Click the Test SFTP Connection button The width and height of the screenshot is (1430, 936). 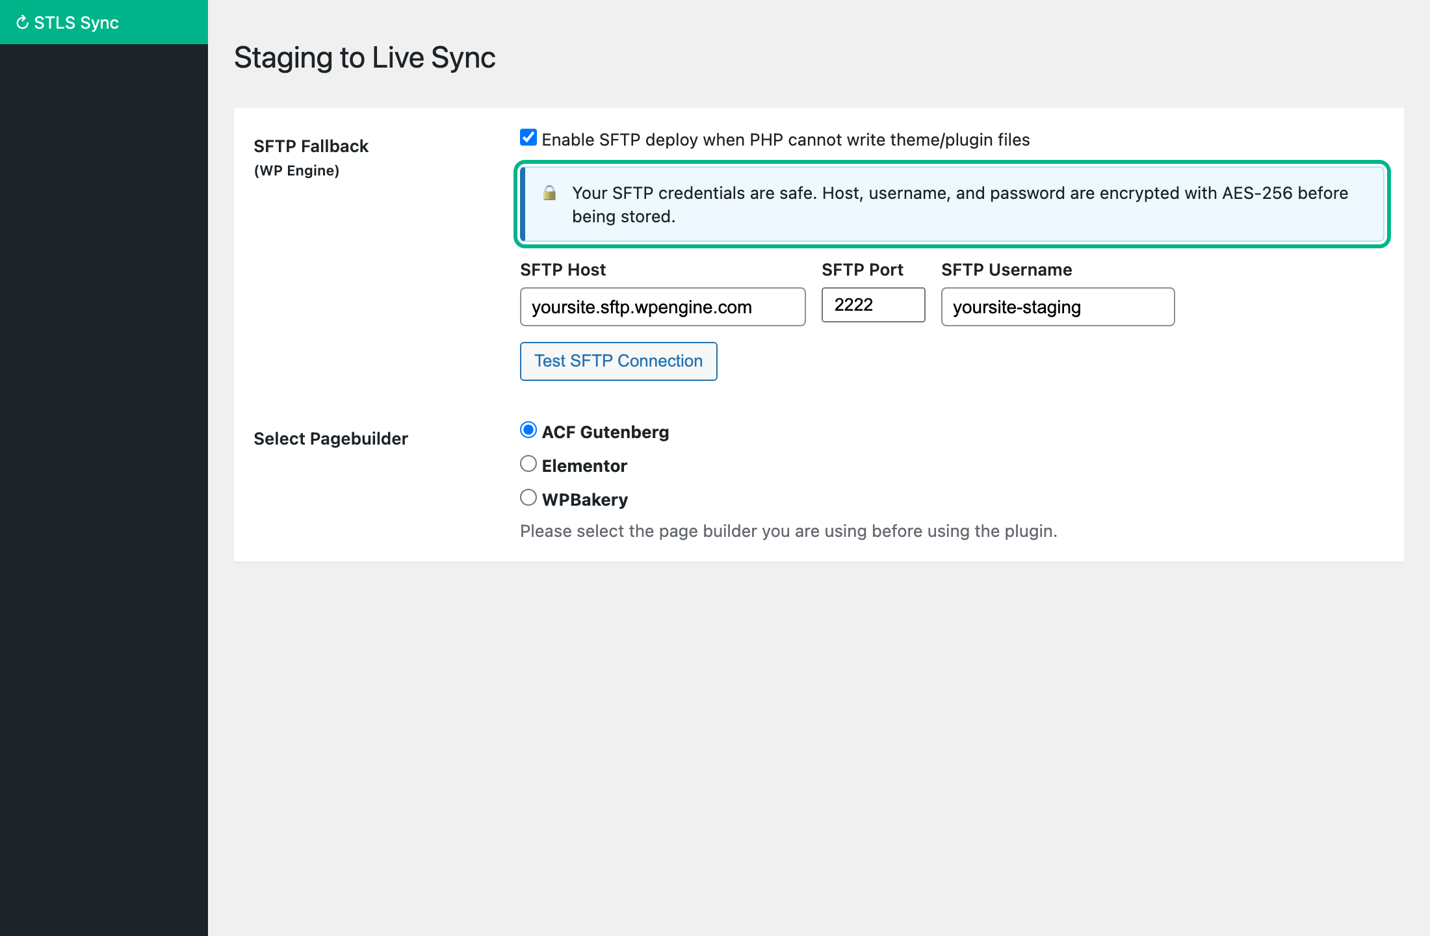pyautogui.click(x=618, y=361)
